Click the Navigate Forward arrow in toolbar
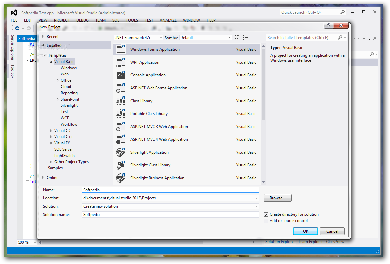Viewport: 390px width, 264px height. pos(29,28)
